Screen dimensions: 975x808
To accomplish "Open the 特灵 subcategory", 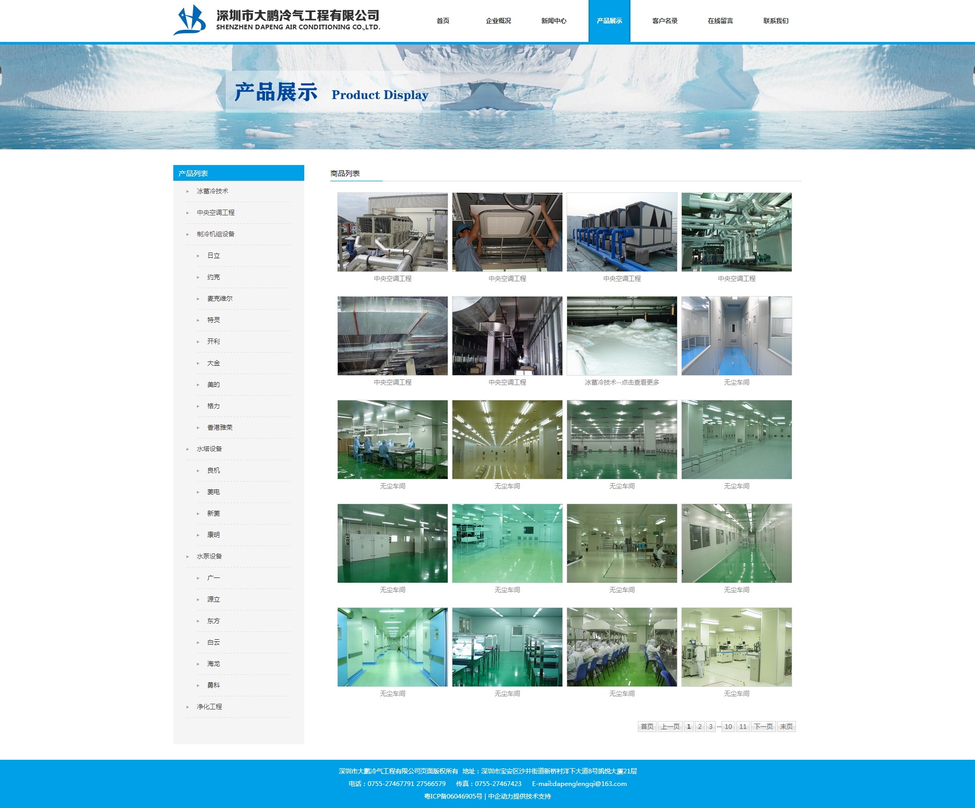I will [x=214, y=320].
